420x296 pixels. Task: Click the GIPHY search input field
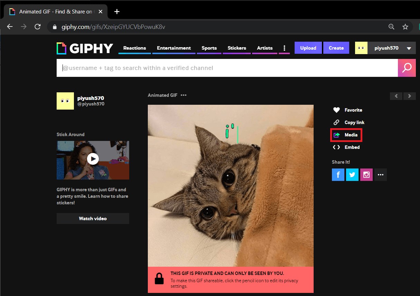click(227, 68)
